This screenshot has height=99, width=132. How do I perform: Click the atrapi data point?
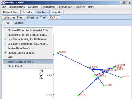pyautogui.click(x=116, y=70)
